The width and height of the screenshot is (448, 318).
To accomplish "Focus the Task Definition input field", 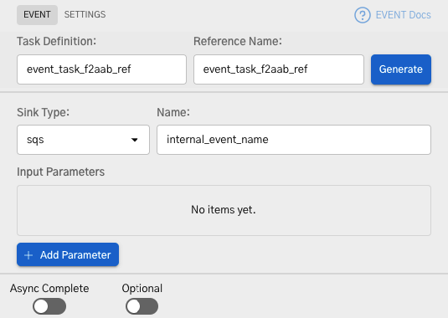I will [101, 69].
